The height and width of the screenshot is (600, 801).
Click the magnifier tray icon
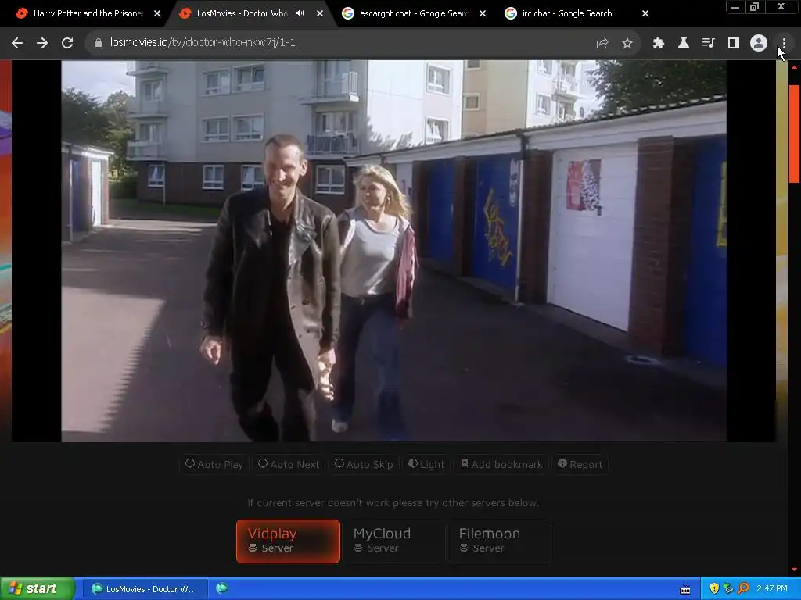coord(743,589)
